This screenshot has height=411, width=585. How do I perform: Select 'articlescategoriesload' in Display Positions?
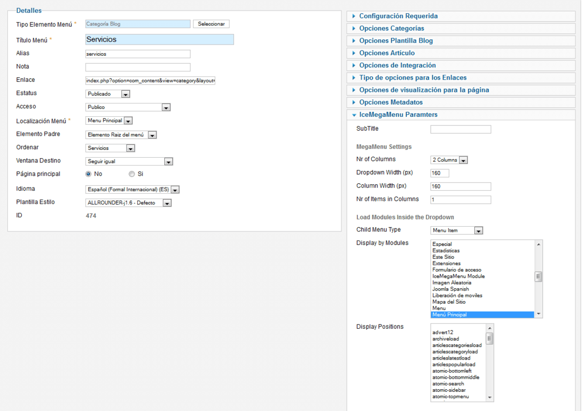click(457, 345)
